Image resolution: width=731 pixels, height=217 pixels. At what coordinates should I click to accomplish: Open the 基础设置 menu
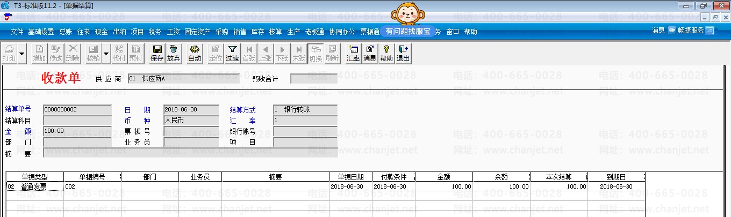[41, 32]
